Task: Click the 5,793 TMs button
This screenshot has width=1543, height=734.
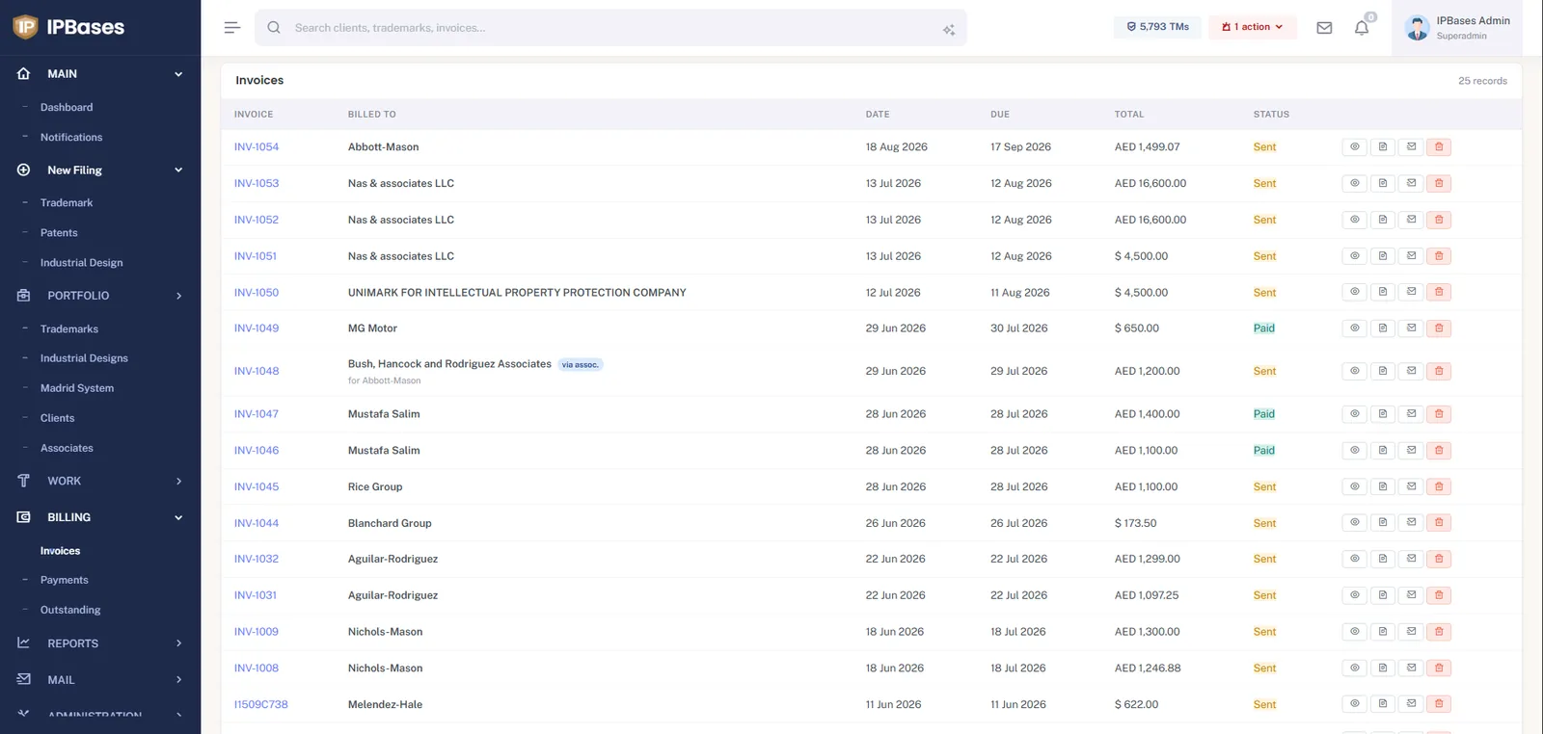Action: pyautogui.click(x=1157, y=27)
